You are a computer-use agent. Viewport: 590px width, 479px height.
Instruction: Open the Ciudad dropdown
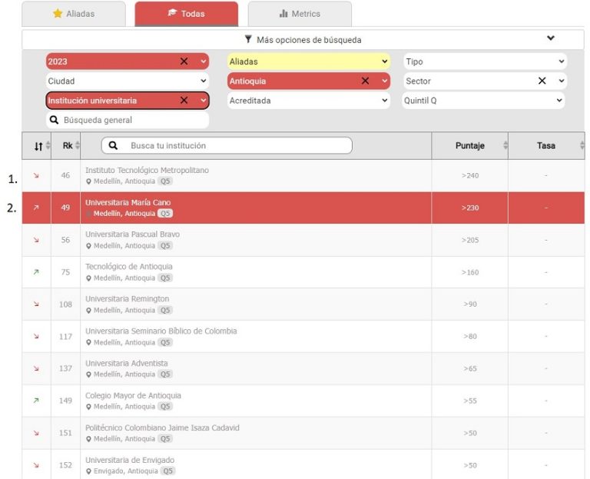[x=127, y=81]
